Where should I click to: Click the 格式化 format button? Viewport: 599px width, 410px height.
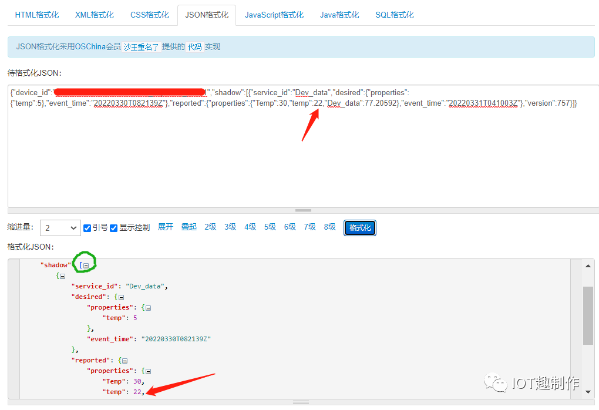[359, 227]
